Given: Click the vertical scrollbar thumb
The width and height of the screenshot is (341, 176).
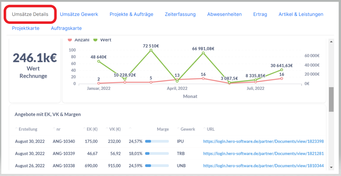Looking at the screenshot, I should (x=331, y=99).
